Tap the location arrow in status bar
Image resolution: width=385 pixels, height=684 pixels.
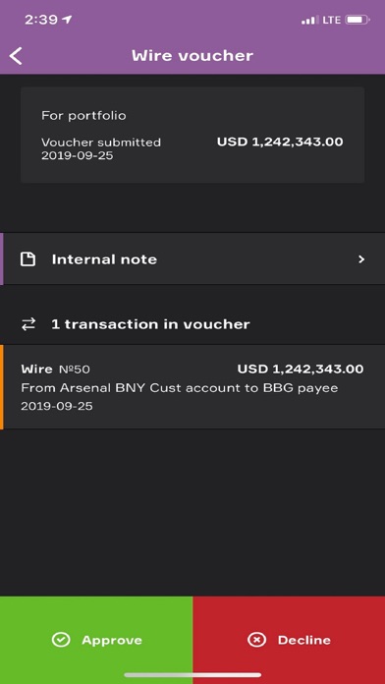tap(67, 20)
